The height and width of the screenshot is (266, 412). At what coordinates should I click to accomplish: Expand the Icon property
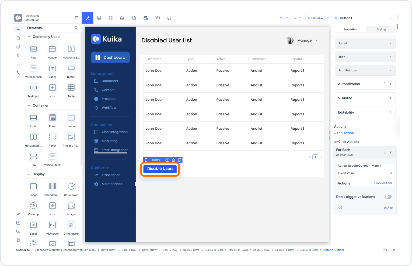point(365,57)
